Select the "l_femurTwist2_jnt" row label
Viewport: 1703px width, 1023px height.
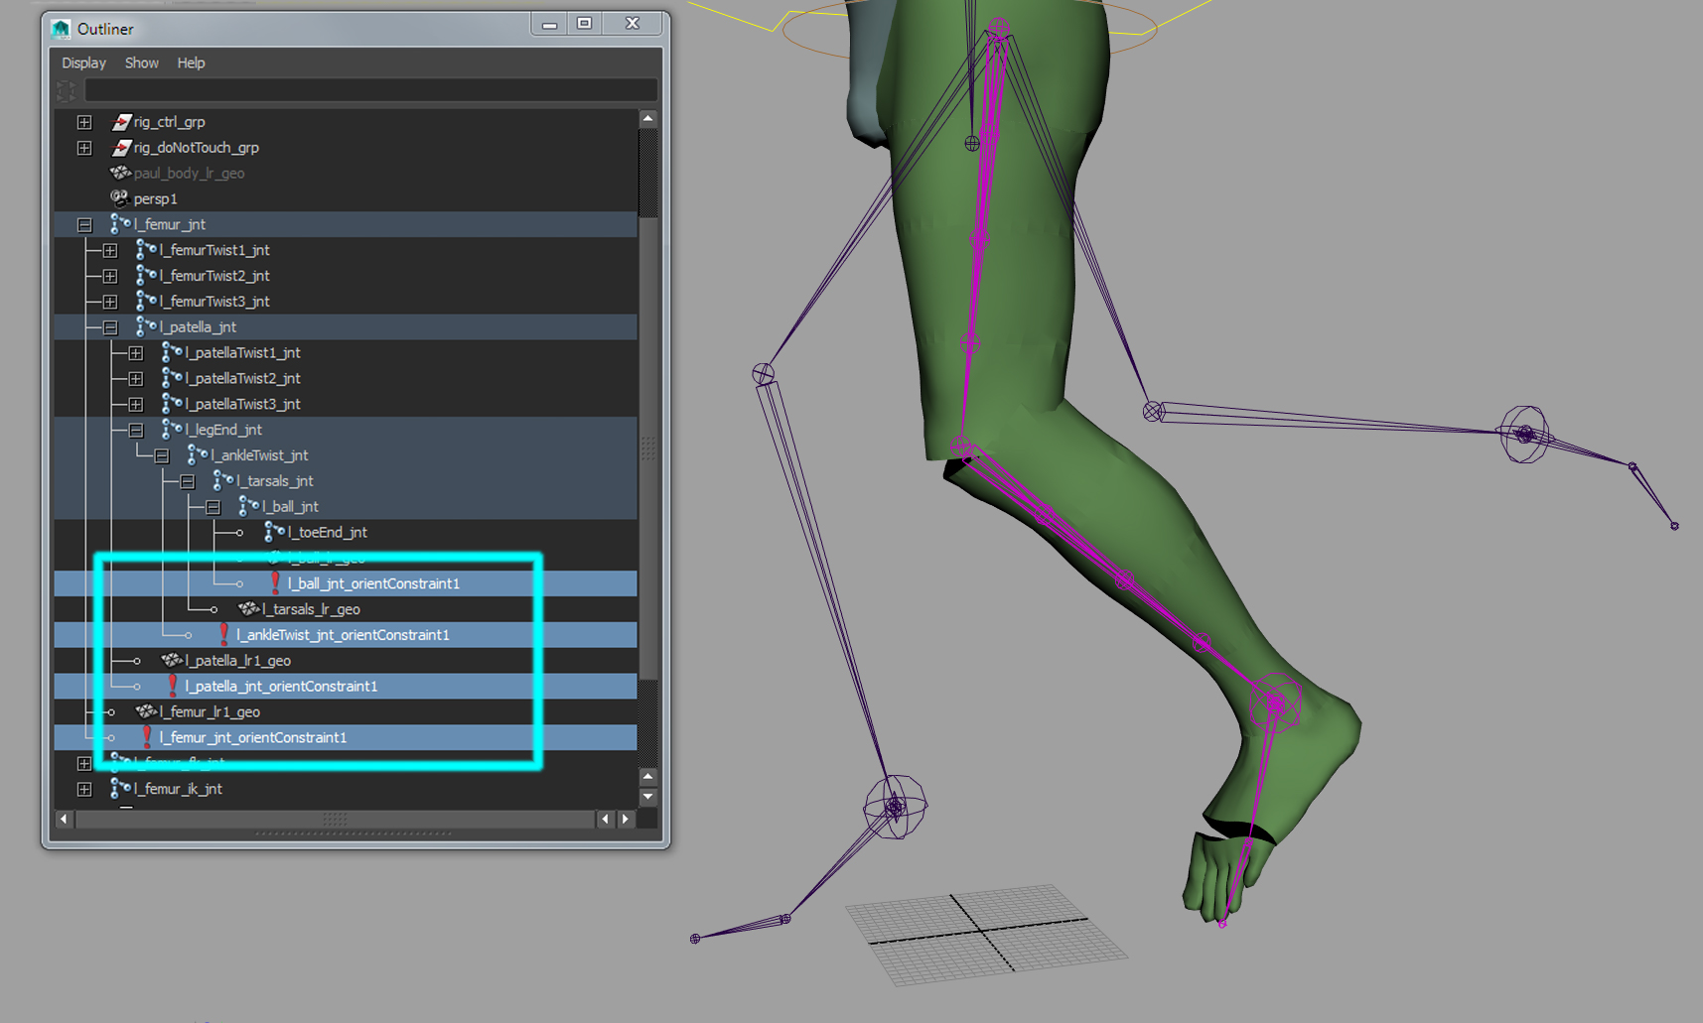click(214, 276)
